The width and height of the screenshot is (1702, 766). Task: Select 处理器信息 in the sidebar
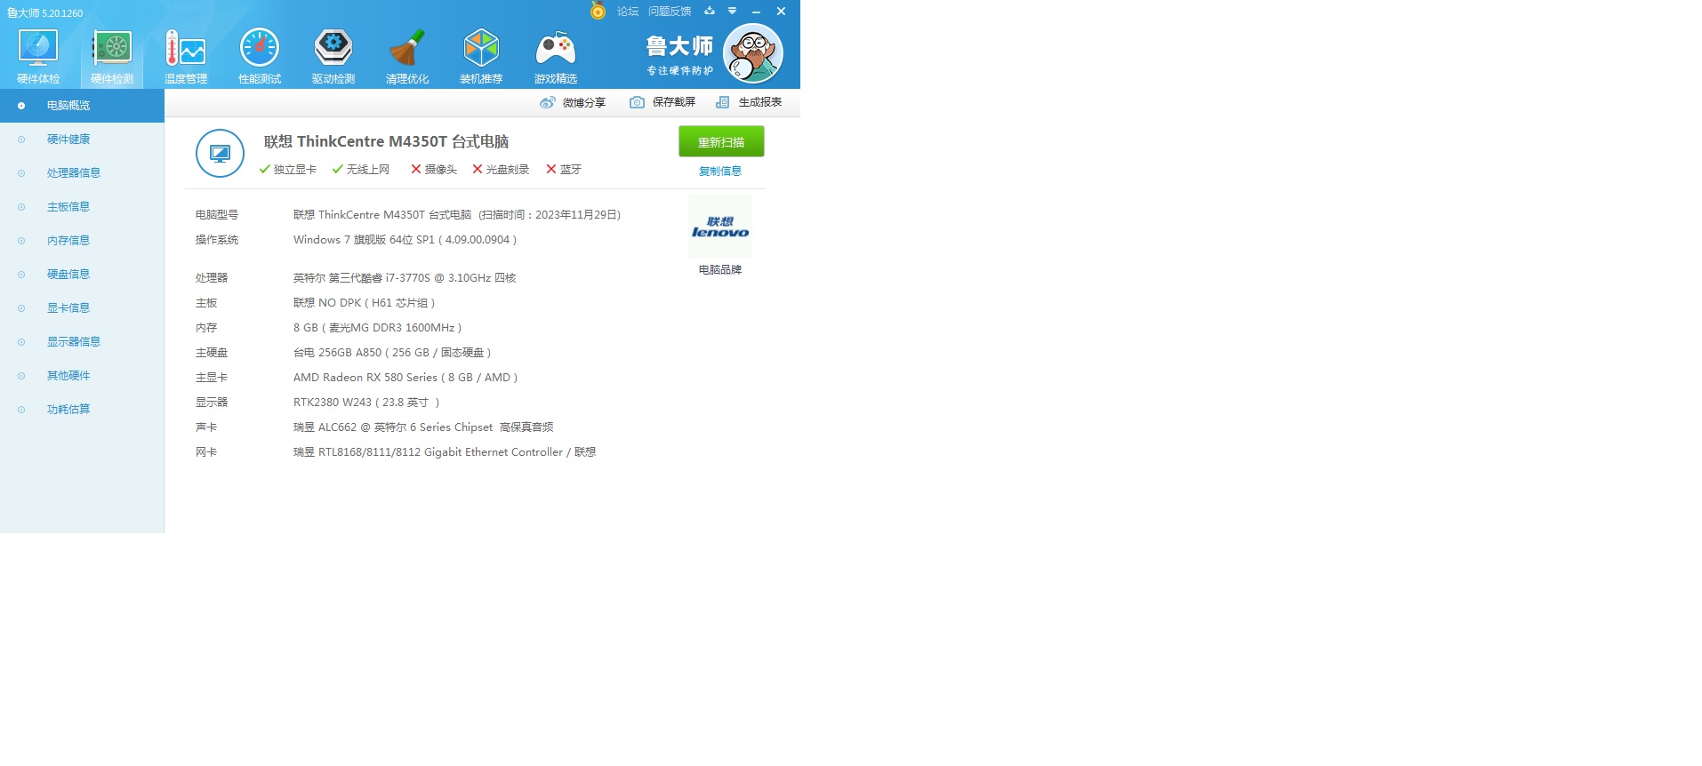[82, 173]
